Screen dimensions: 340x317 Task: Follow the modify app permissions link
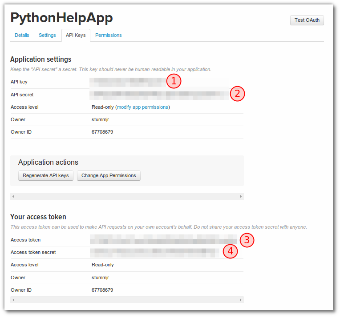click(142, 107)
